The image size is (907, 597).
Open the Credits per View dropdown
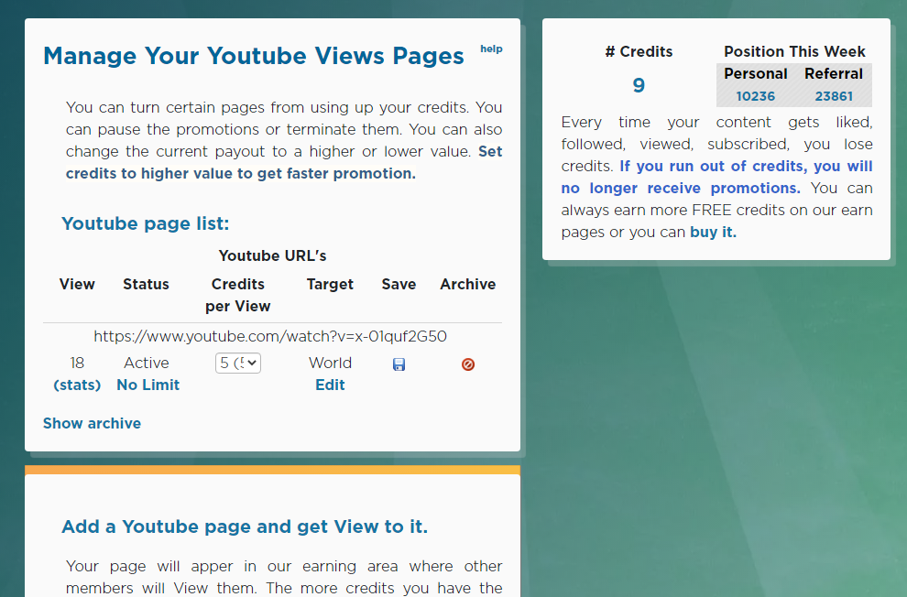238,364
